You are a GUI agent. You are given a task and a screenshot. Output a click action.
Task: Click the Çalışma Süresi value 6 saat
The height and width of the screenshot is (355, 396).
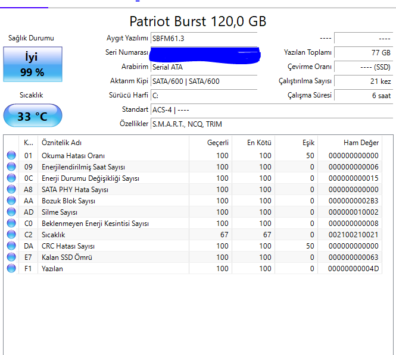pyautogui.click(x=363, y=96)
